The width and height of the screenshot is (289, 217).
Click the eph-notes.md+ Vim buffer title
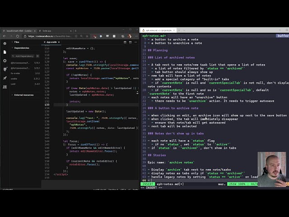[x=154, y=36]
